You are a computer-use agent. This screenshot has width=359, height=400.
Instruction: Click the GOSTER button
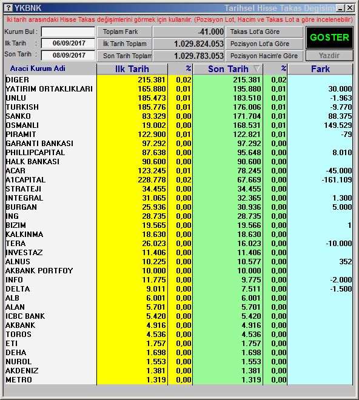(x=329, y=38)
